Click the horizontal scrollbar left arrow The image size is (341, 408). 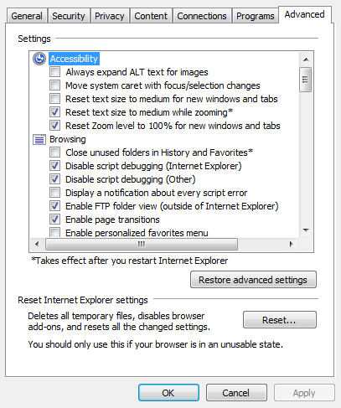tap(37, 245)
